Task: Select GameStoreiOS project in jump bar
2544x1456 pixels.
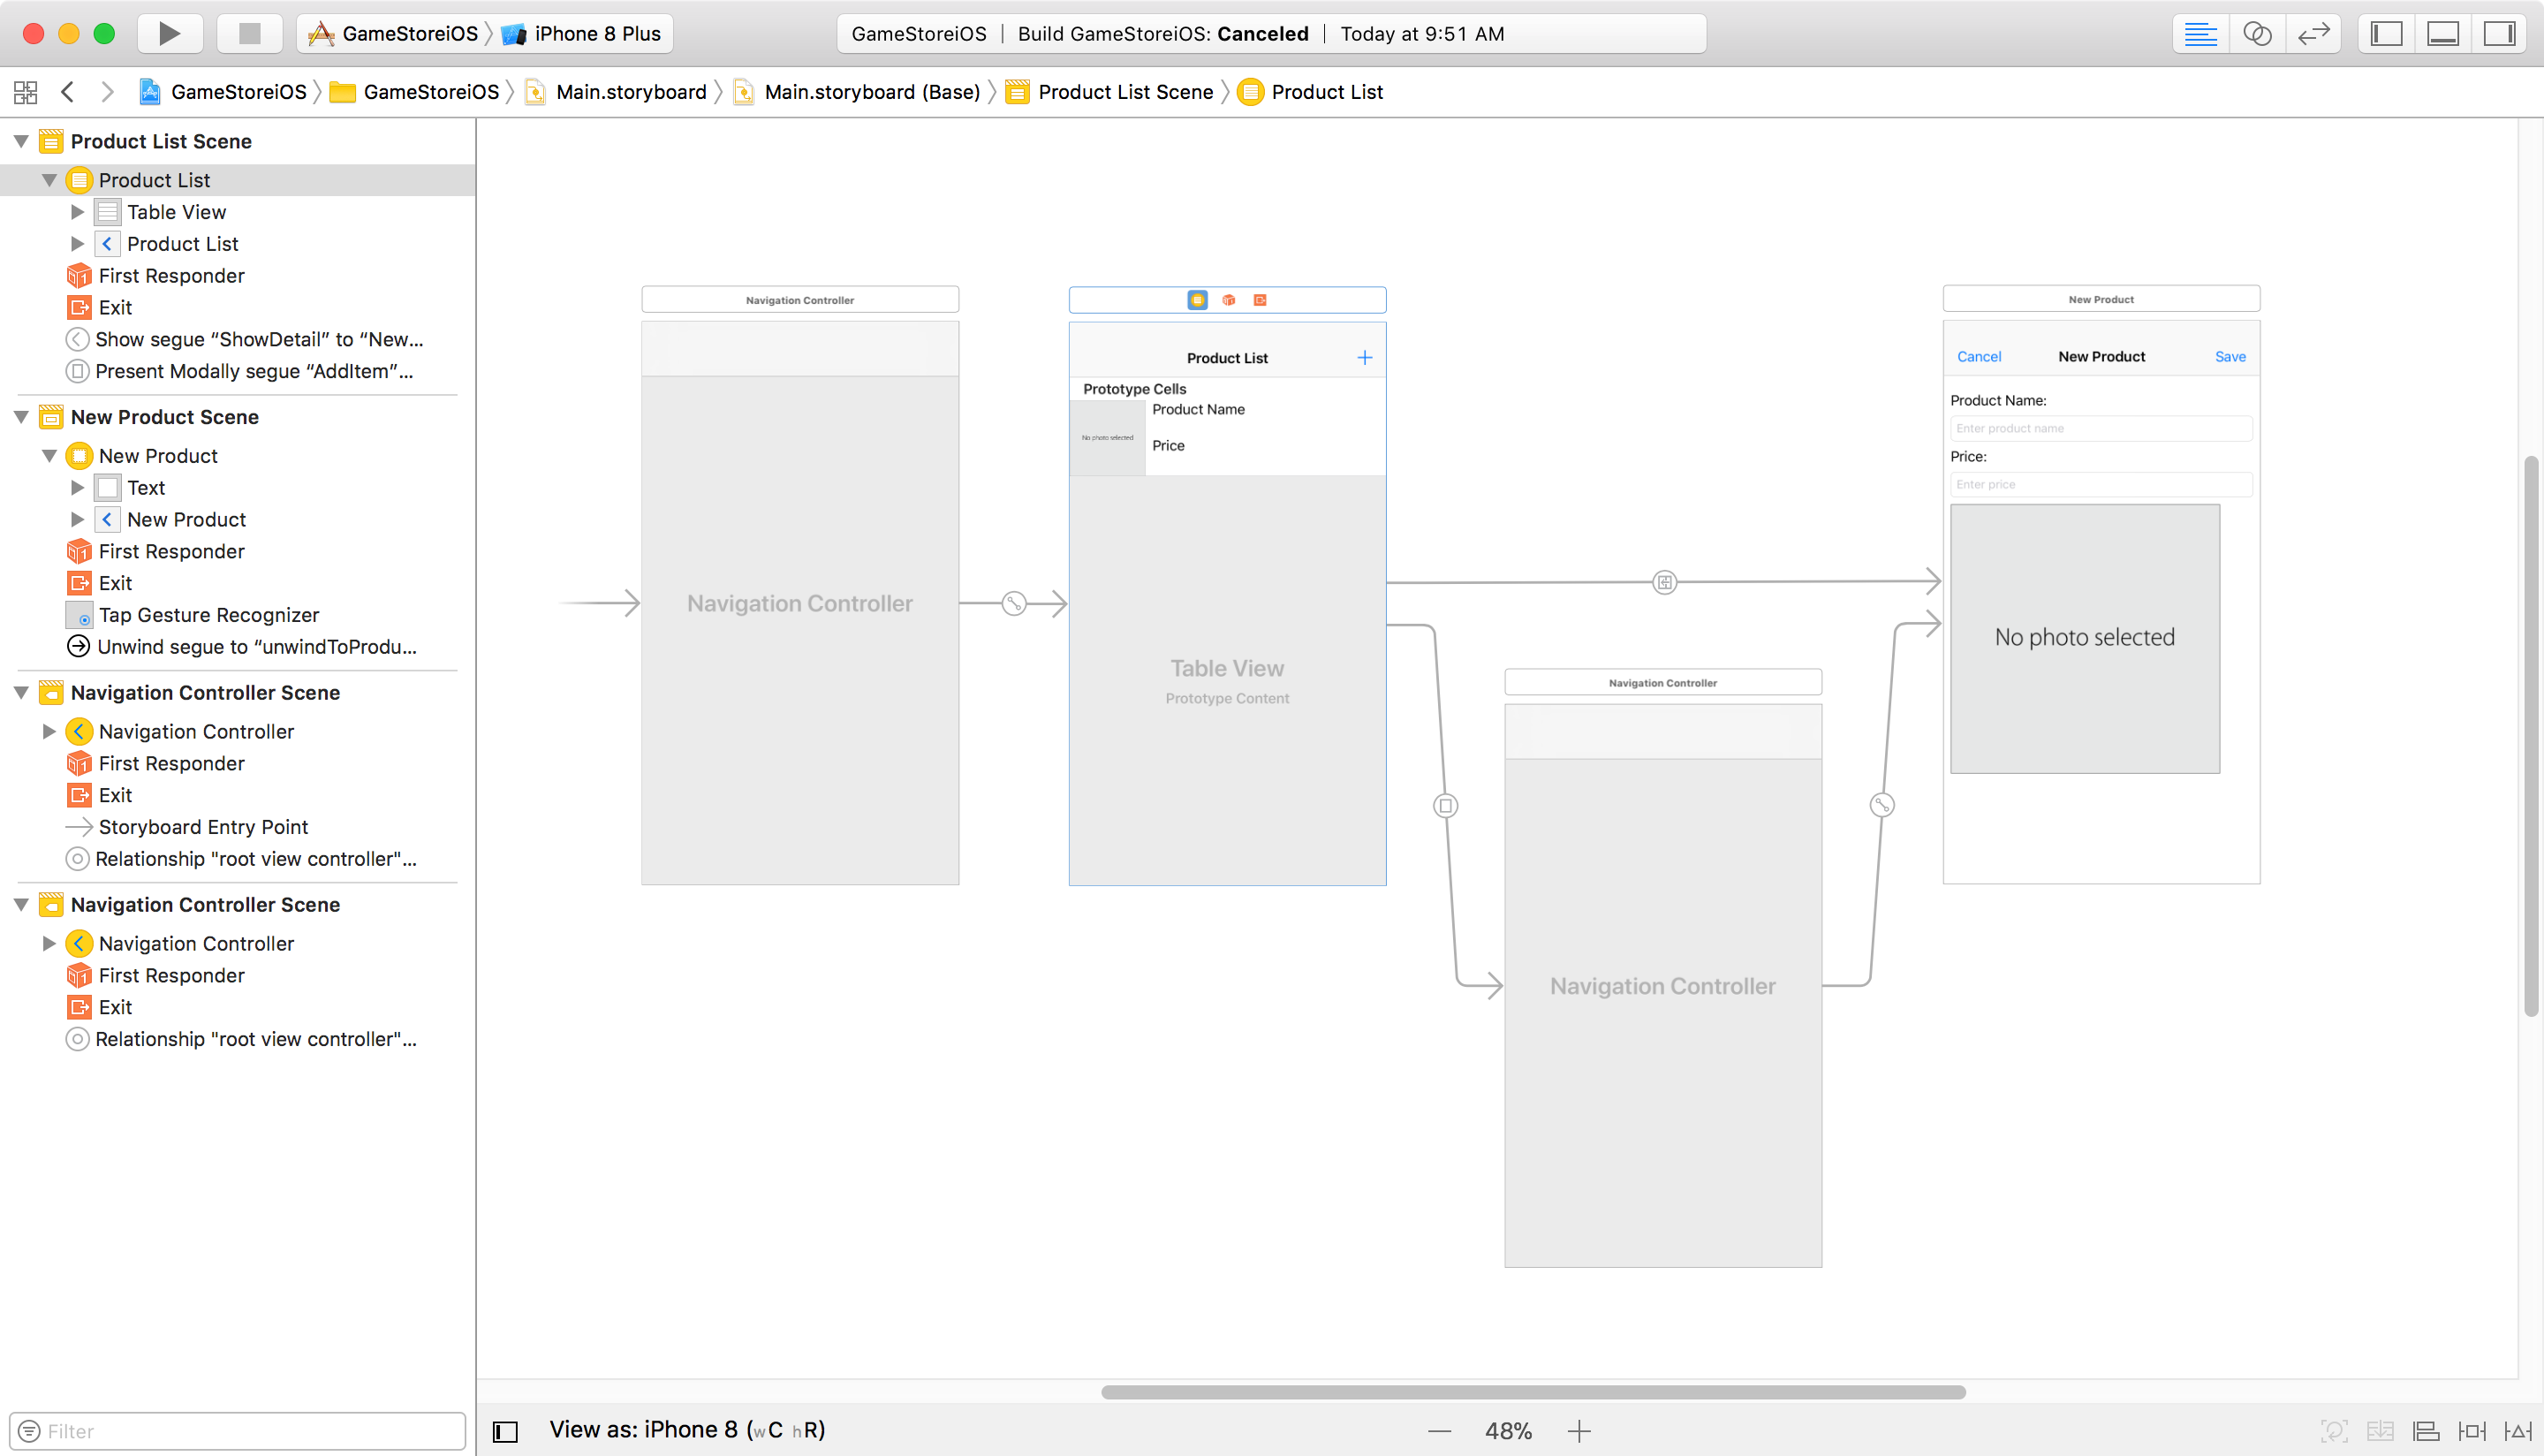Action: tap(223, 92)
